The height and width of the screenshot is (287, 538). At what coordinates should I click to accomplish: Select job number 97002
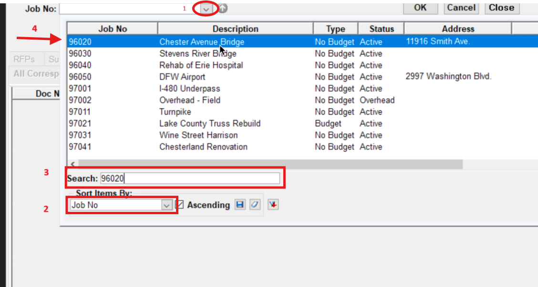(x=80, y=100)
